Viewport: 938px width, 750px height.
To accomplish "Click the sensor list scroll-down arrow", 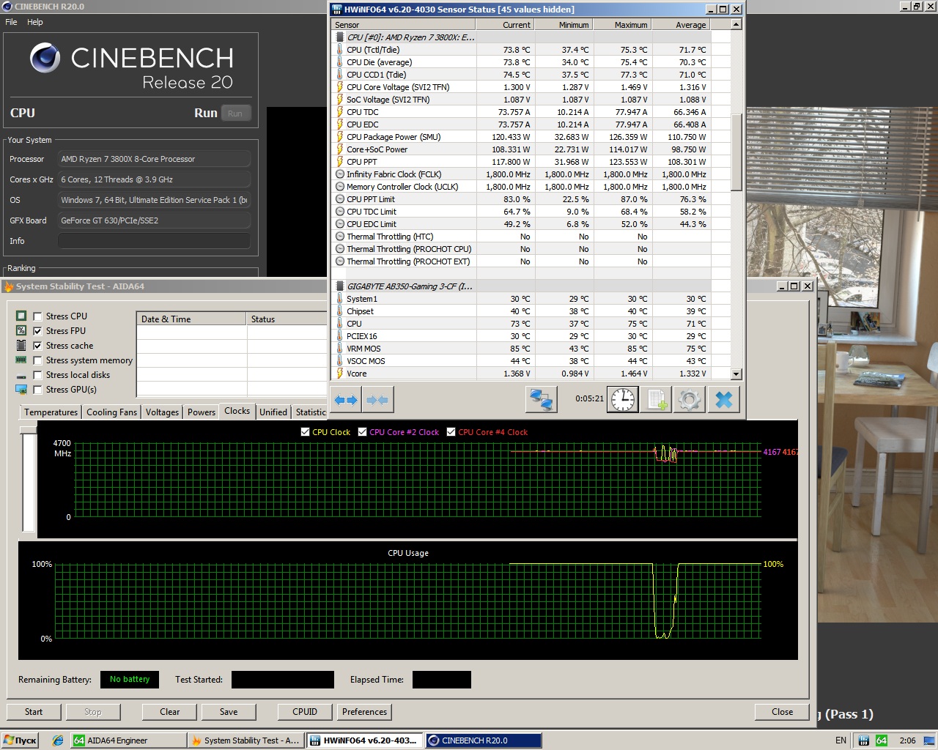I will point(736,374).
